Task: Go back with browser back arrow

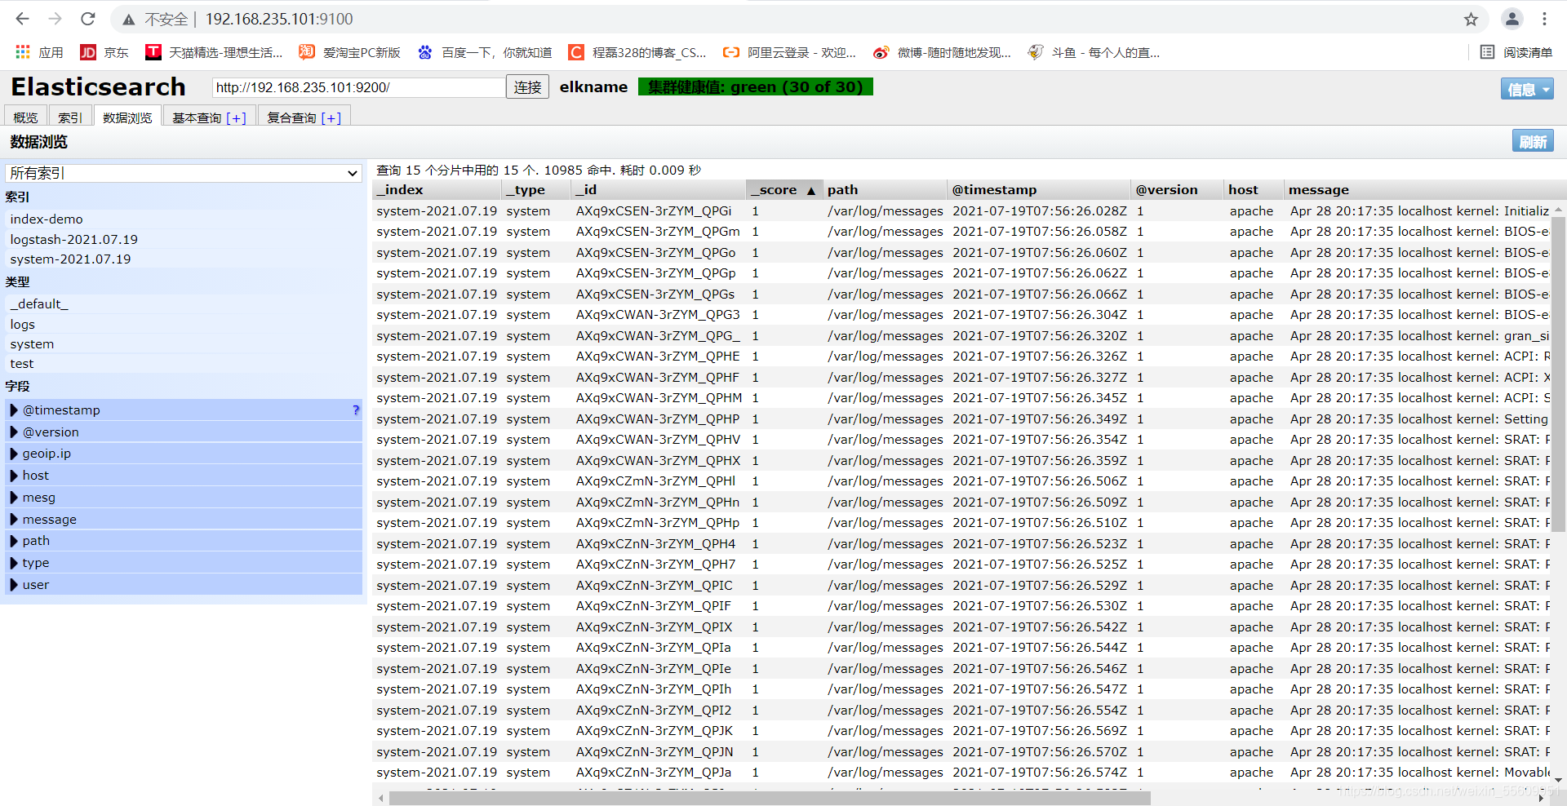Action: point(22,19)
